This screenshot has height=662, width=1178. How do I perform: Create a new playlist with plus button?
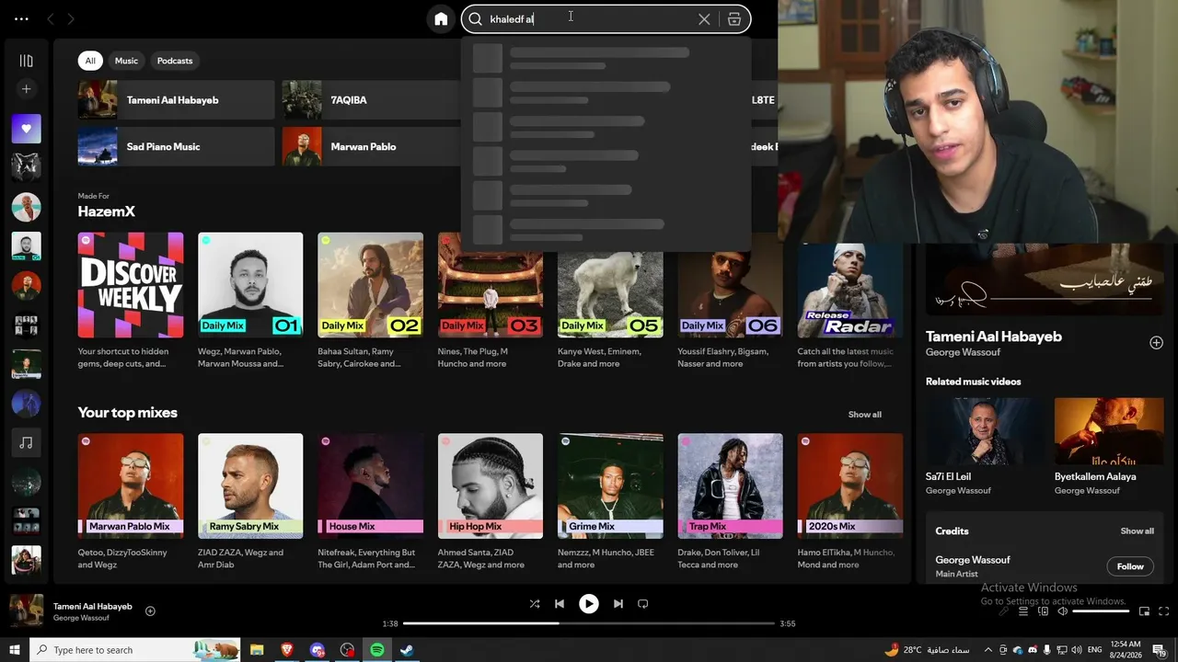click(x=26, y=89)
